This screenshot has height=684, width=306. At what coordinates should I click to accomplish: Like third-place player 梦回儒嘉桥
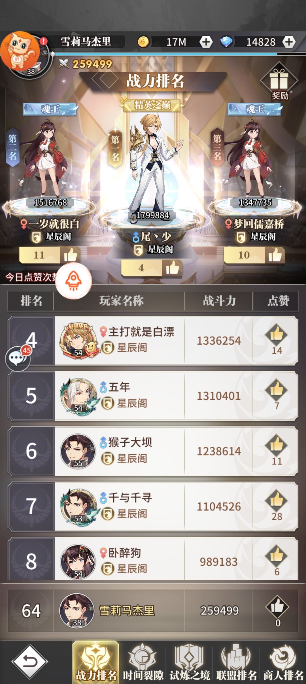[275, 255]
